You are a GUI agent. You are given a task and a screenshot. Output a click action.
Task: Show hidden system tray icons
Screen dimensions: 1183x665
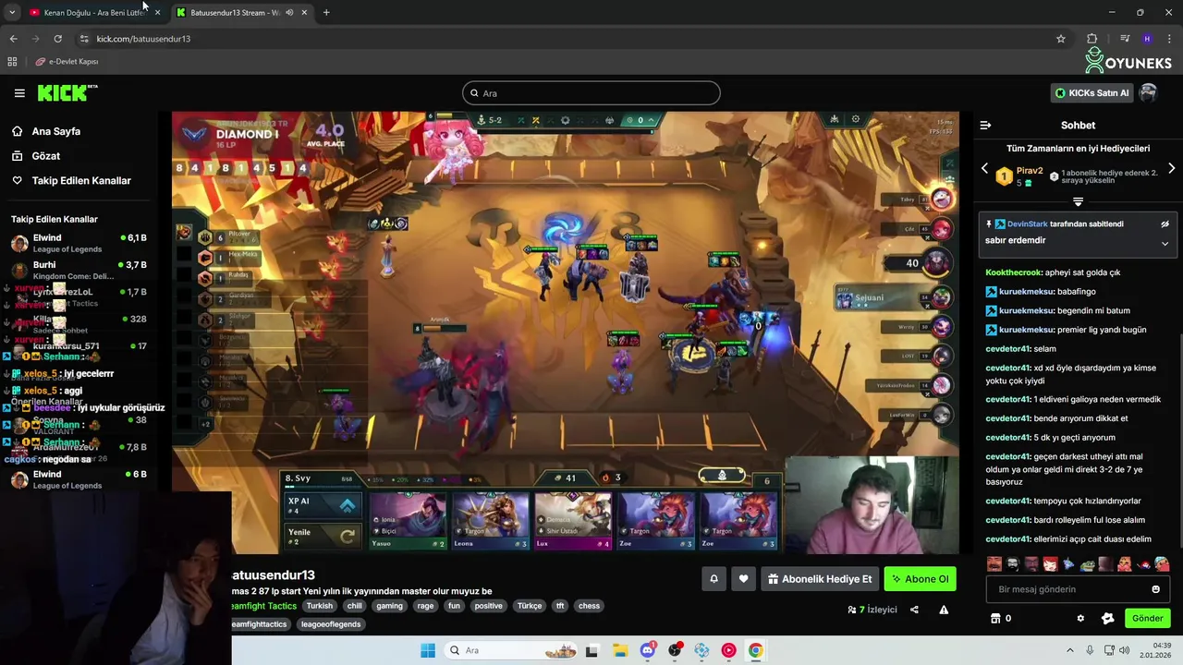(x=1071, y=650)
